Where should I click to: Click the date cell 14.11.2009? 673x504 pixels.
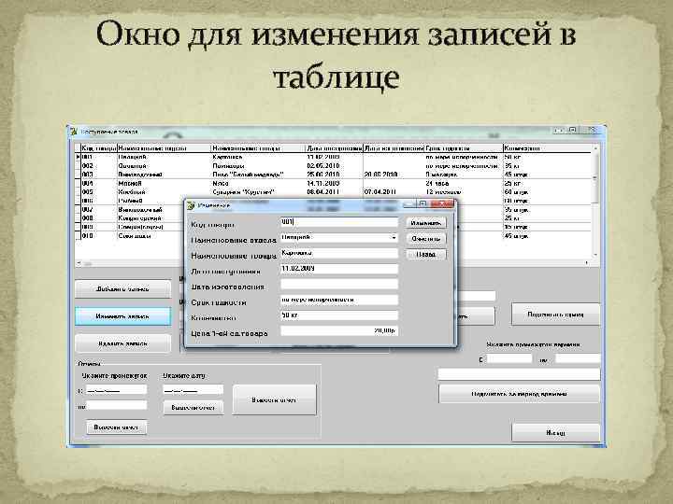335,184
